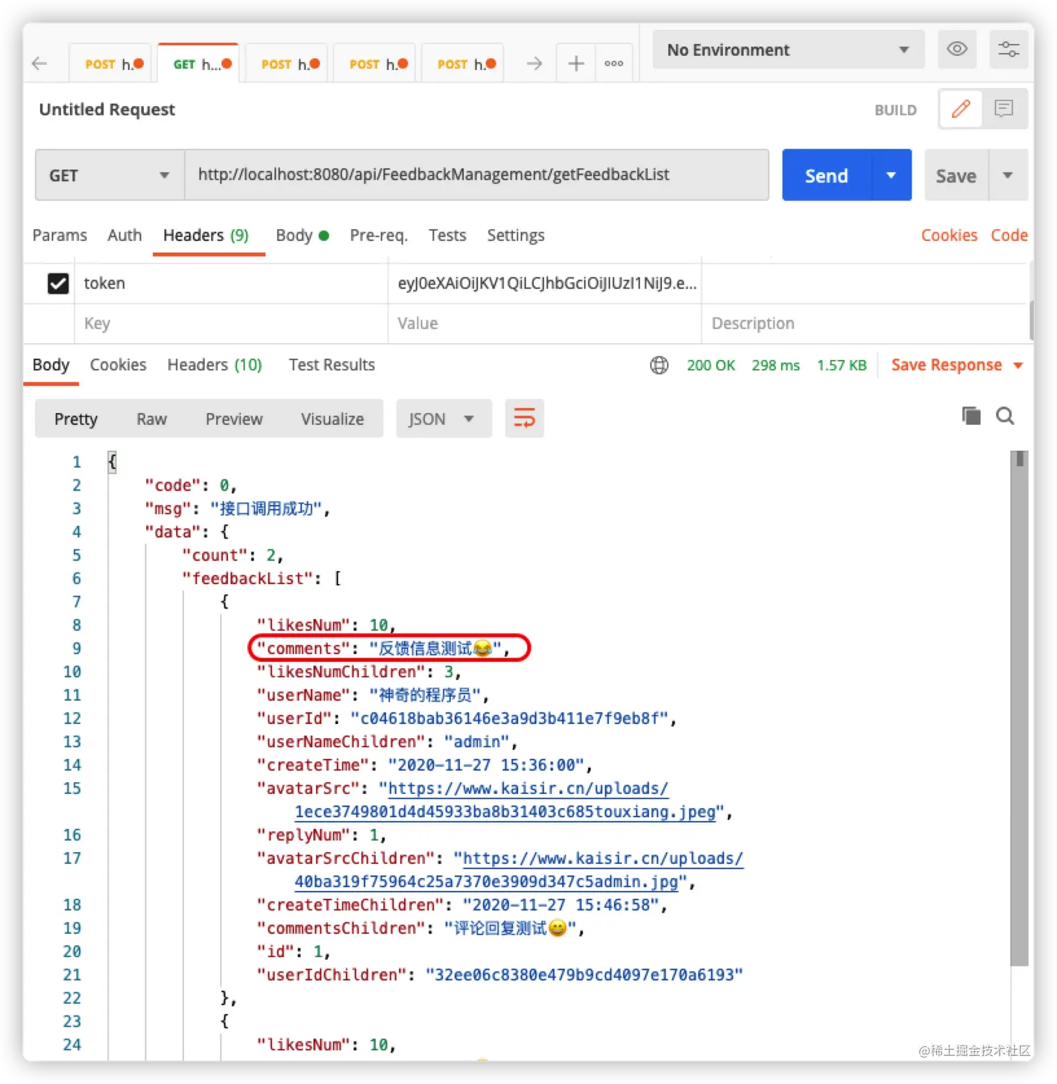Click the BUILD mode label
Screen dimensions: 1057x1084
click(896, 110)
